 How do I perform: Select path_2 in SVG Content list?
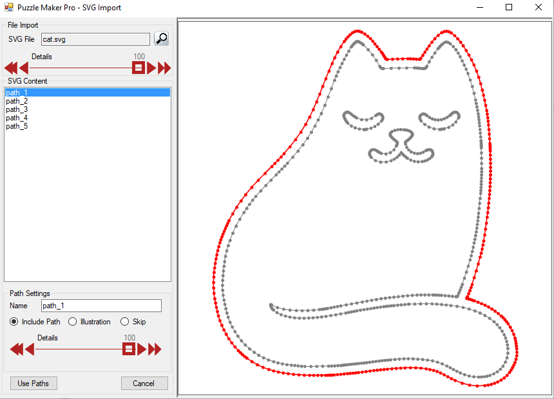(88, 101)
